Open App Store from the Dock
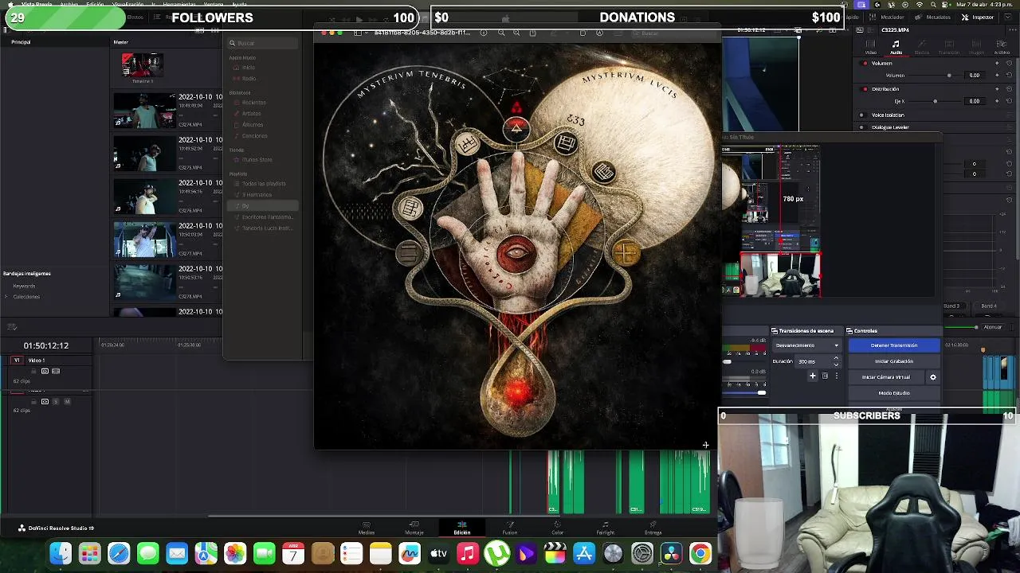This screenshot has height=573, width=1020. click(584, 553)
